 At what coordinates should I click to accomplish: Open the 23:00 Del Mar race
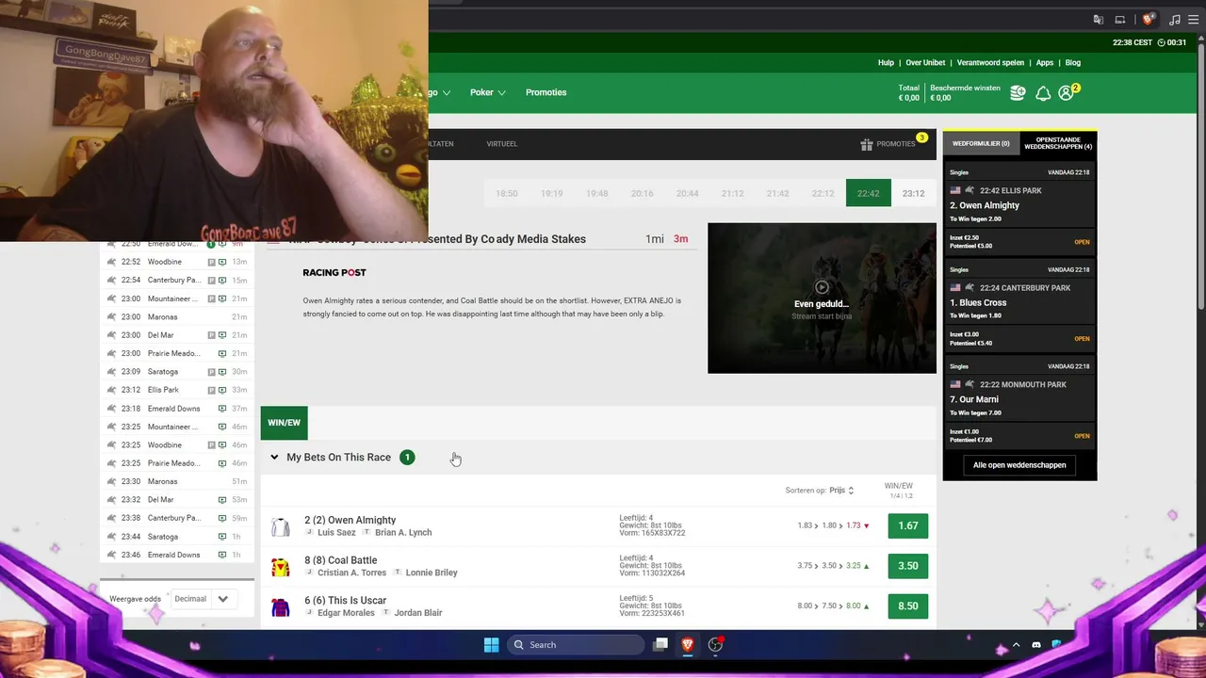pyautogui.click(x=177, y=335)
